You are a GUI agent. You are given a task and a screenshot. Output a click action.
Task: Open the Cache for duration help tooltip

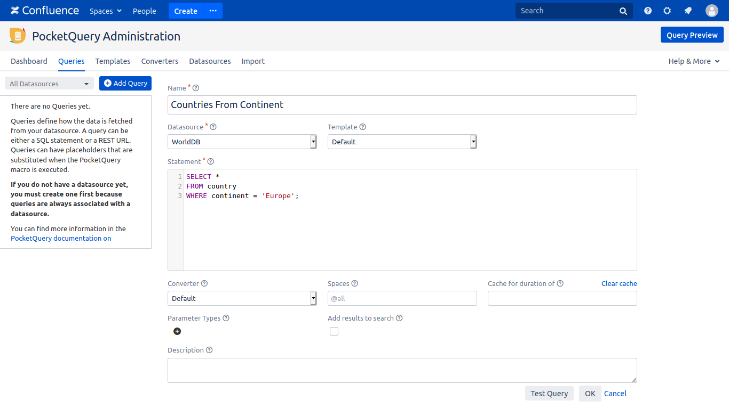point(561,283)
